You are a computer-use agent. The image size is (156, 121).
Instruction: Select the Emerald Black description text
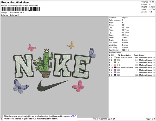127,68
